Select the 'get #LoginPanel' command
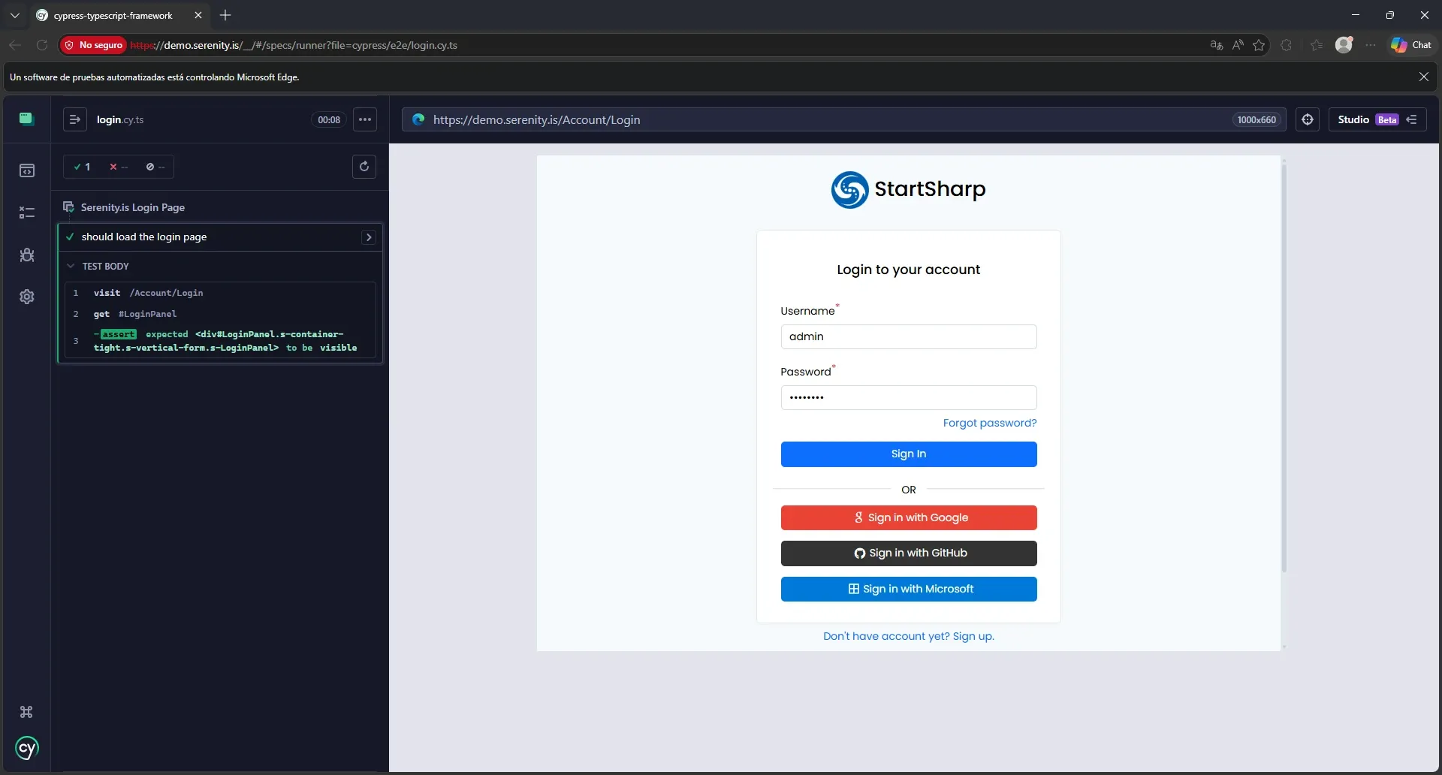 click(x=220, y=314)
